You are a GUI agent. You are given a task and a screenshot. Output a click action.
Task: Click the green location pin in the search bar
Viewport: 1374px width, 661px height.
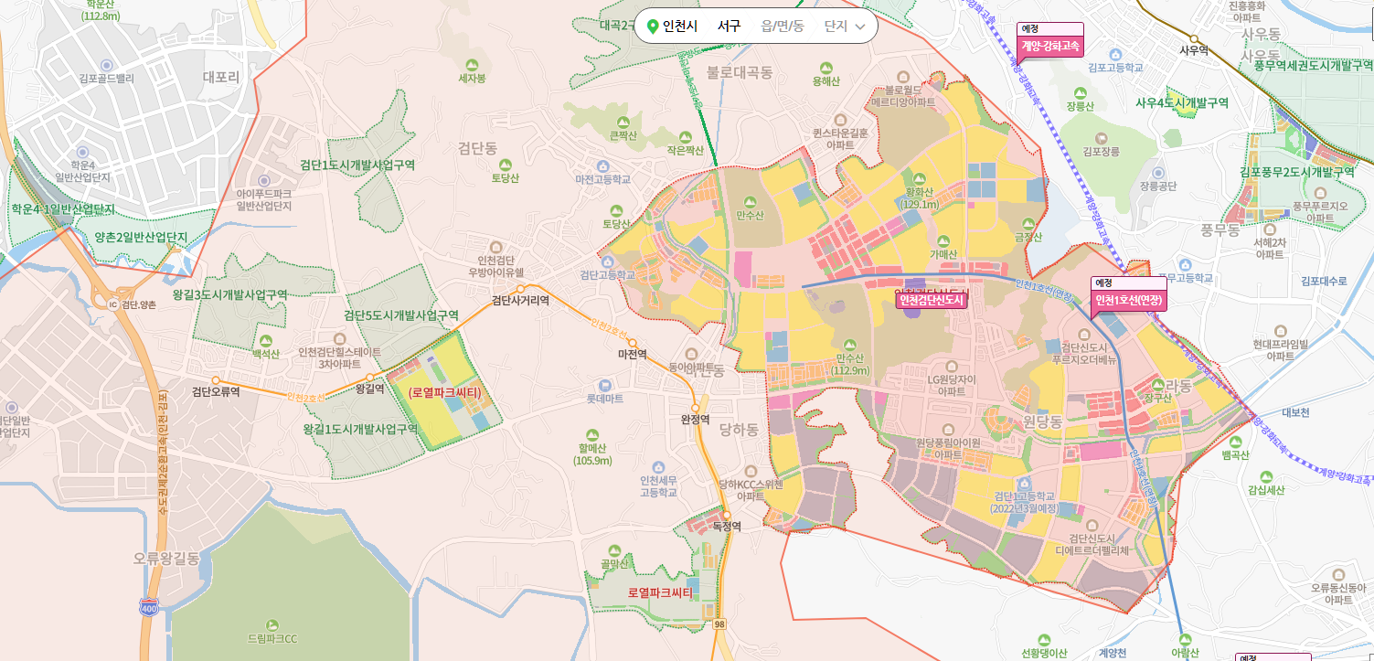tap(651, 27)
